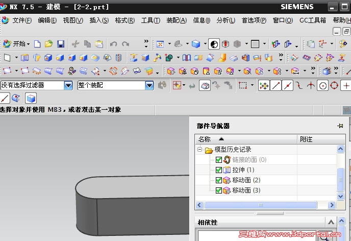The image size is (351, 241).
Task: Click the snap End Point icon
Action: pyautogui.click(x=276, y=86)
